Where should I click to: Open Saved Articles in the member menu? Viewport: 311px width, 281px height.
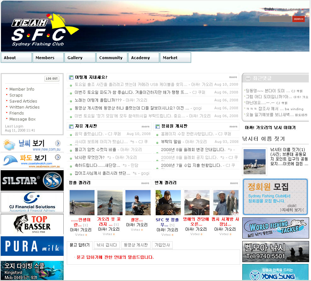[23, 101]
